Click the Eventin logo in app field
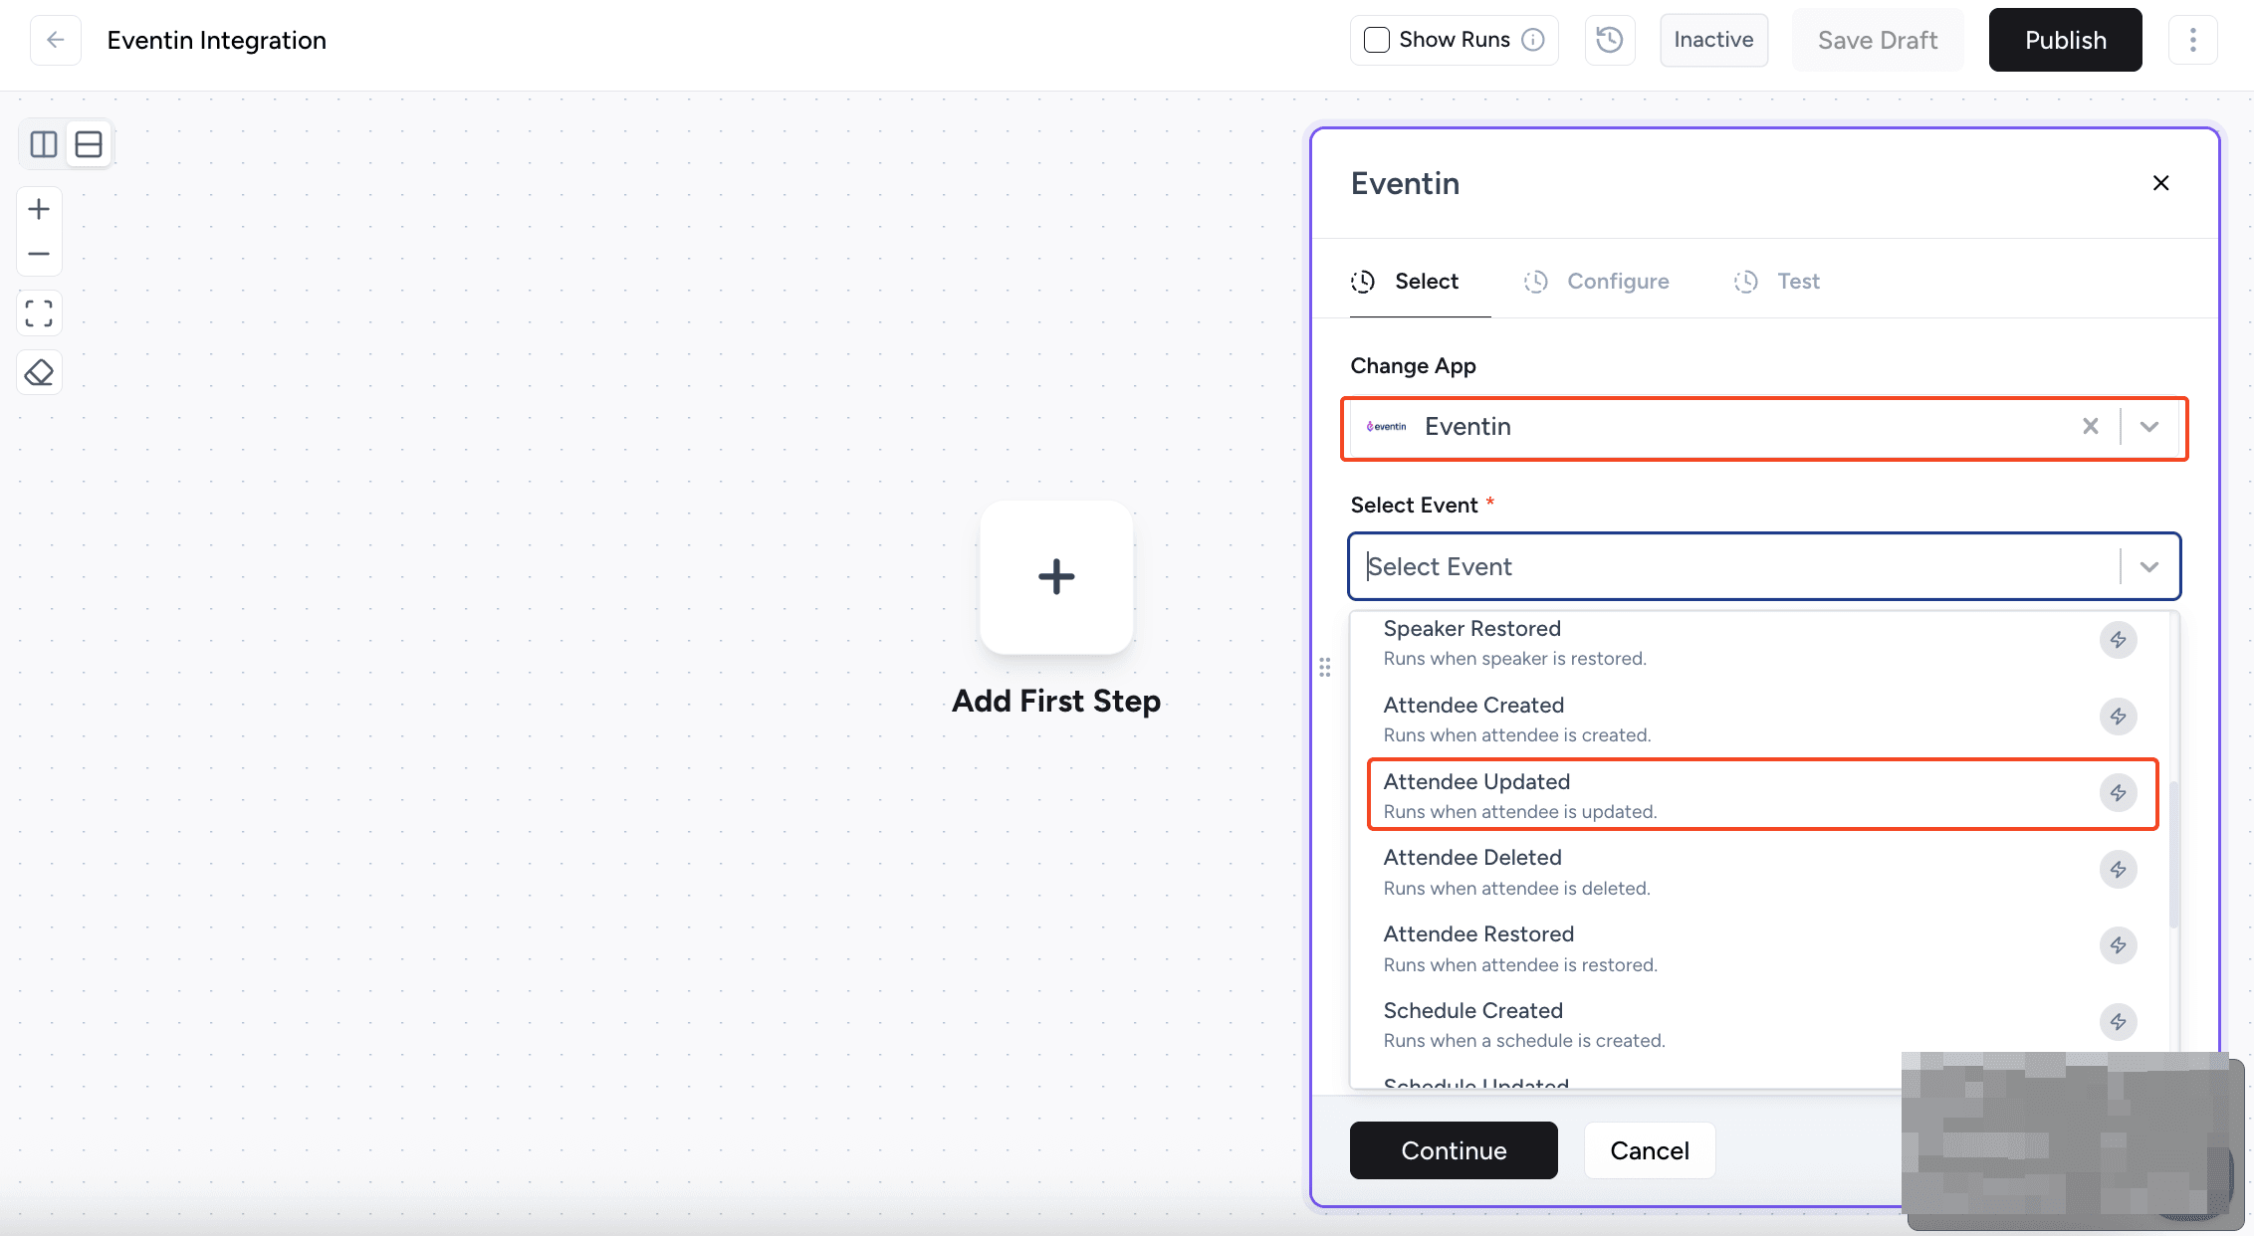The height and width of the screenshot is (1236, 2254). pos(1387,426)
